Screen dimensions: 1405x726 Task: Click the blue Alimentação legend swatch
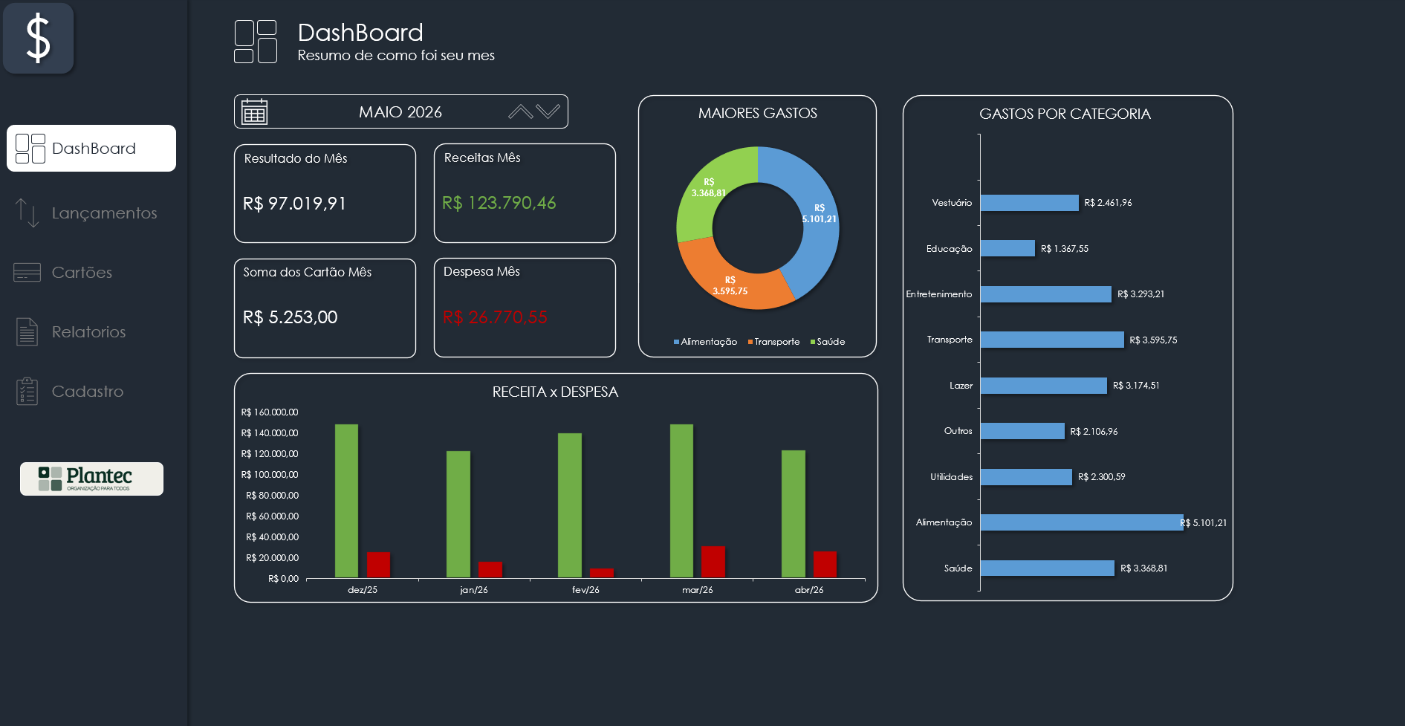[676, 342]
